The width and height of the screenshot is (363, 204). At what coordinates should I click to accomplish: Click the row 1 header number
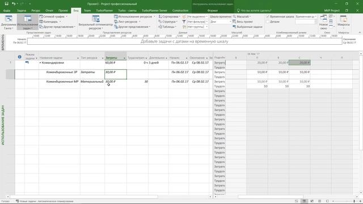(10, 63)
